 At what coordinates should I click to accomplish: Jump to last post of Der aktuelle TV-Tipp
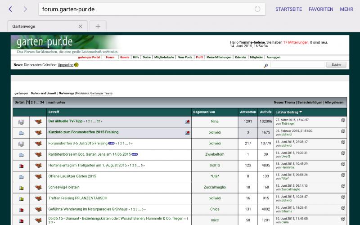tap(343, 120)
